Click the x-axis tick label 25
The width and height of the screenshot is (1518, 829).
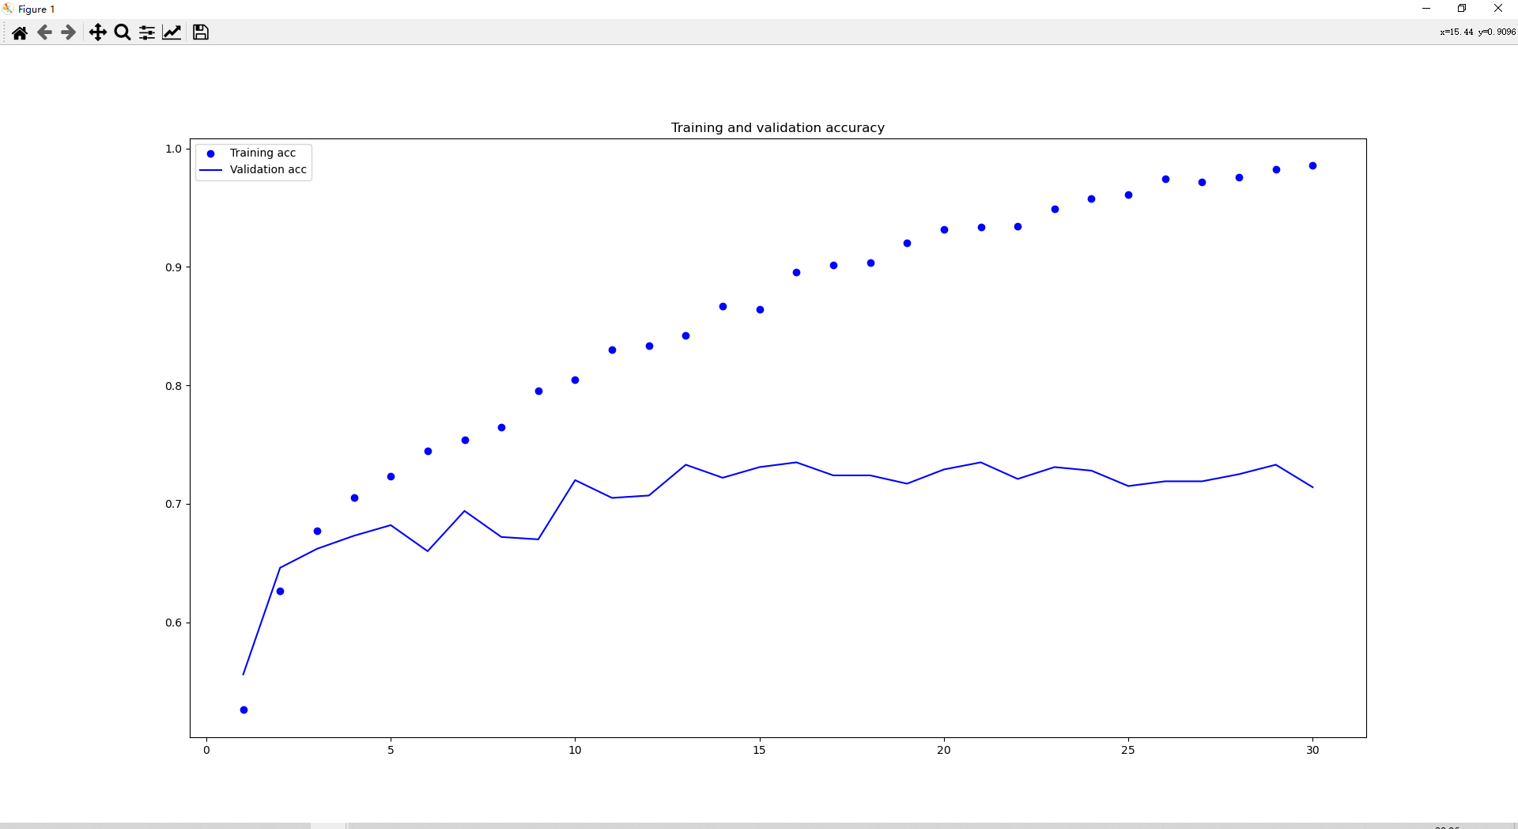pos(1128,750)
